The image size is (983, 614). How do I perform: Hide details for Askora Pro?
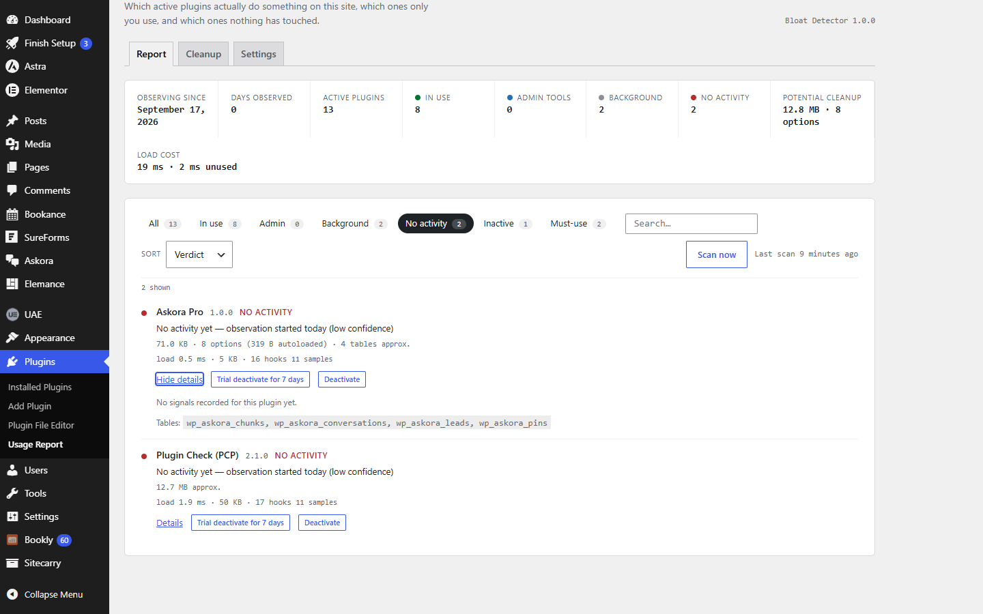coord(180,379)
